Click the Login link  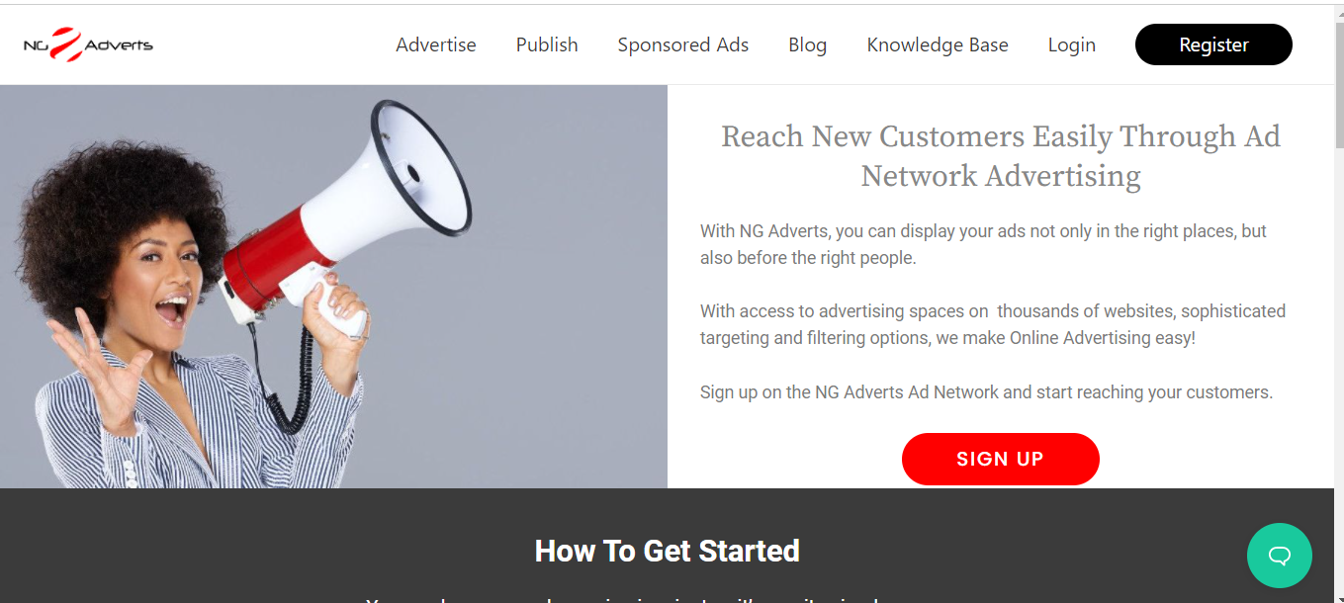pyautogui.click(x=1072, y=44)
